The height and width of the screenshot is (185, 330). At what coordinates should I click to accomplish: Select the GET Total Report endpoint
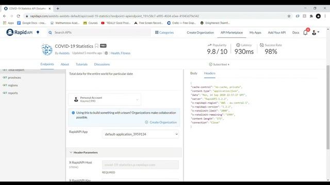point(32,70)
